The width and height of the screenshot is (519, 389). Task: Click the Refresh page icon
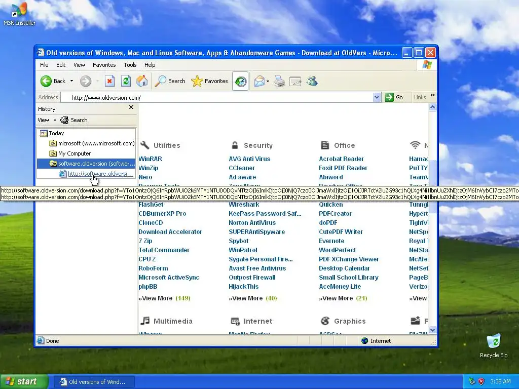pyautogui.click(x=126, y=81)
